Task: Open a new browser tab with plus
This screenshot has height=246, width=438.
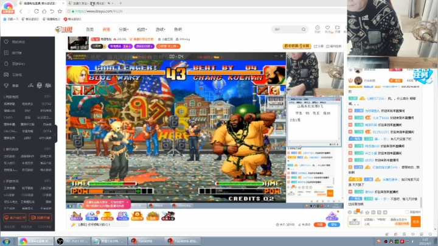Action: coord(120,3)
